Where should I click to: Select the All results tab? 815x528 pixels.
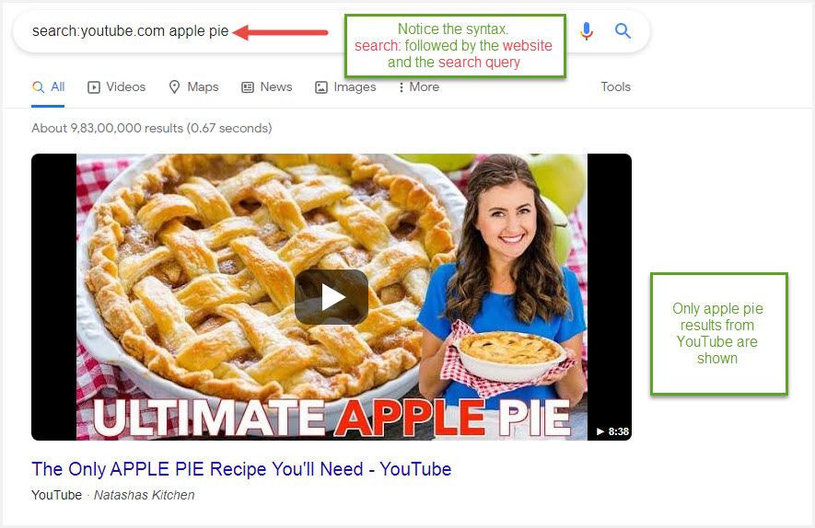(48, 87)
